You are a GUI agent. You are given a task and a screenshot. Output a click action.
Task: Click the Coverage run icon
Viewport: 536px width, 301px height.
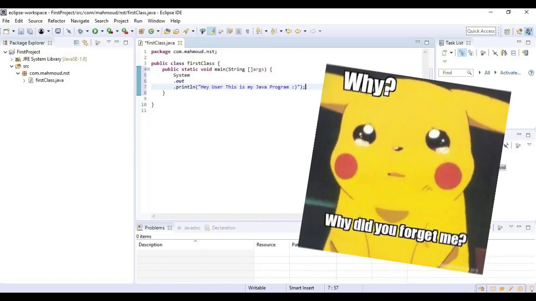110,31
